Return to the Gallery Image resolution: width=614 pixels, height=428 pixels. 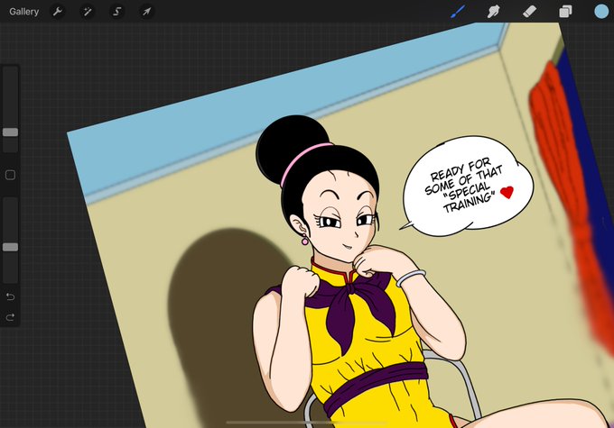[x=23, y=12]
